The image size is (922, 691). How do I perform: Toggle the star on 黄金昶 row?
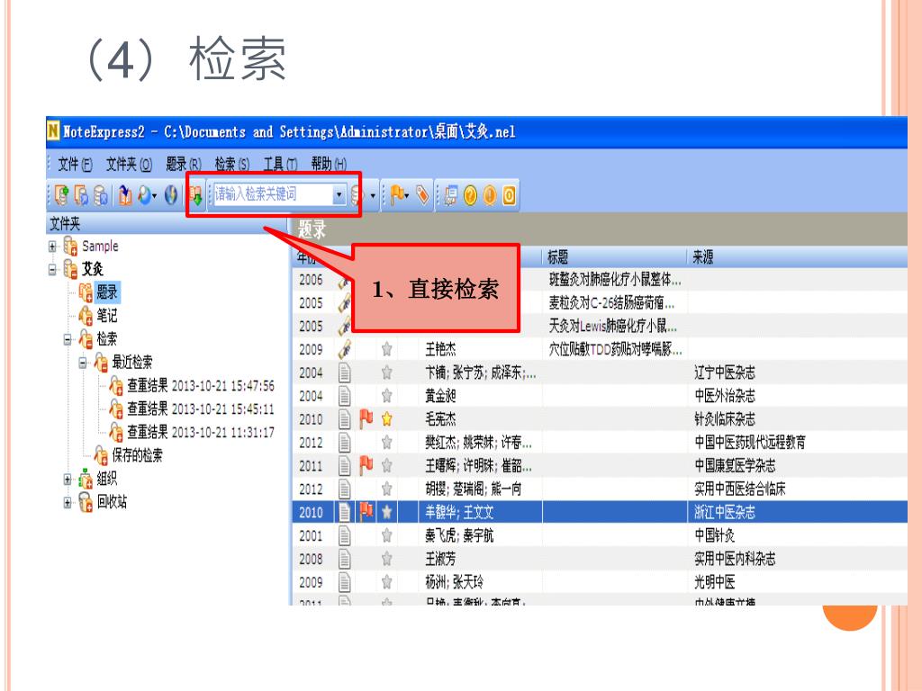387,396
